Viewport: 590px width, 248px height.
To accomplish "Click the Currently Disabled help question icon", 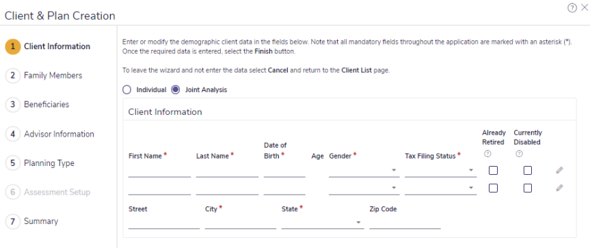I will pos(520,154).
